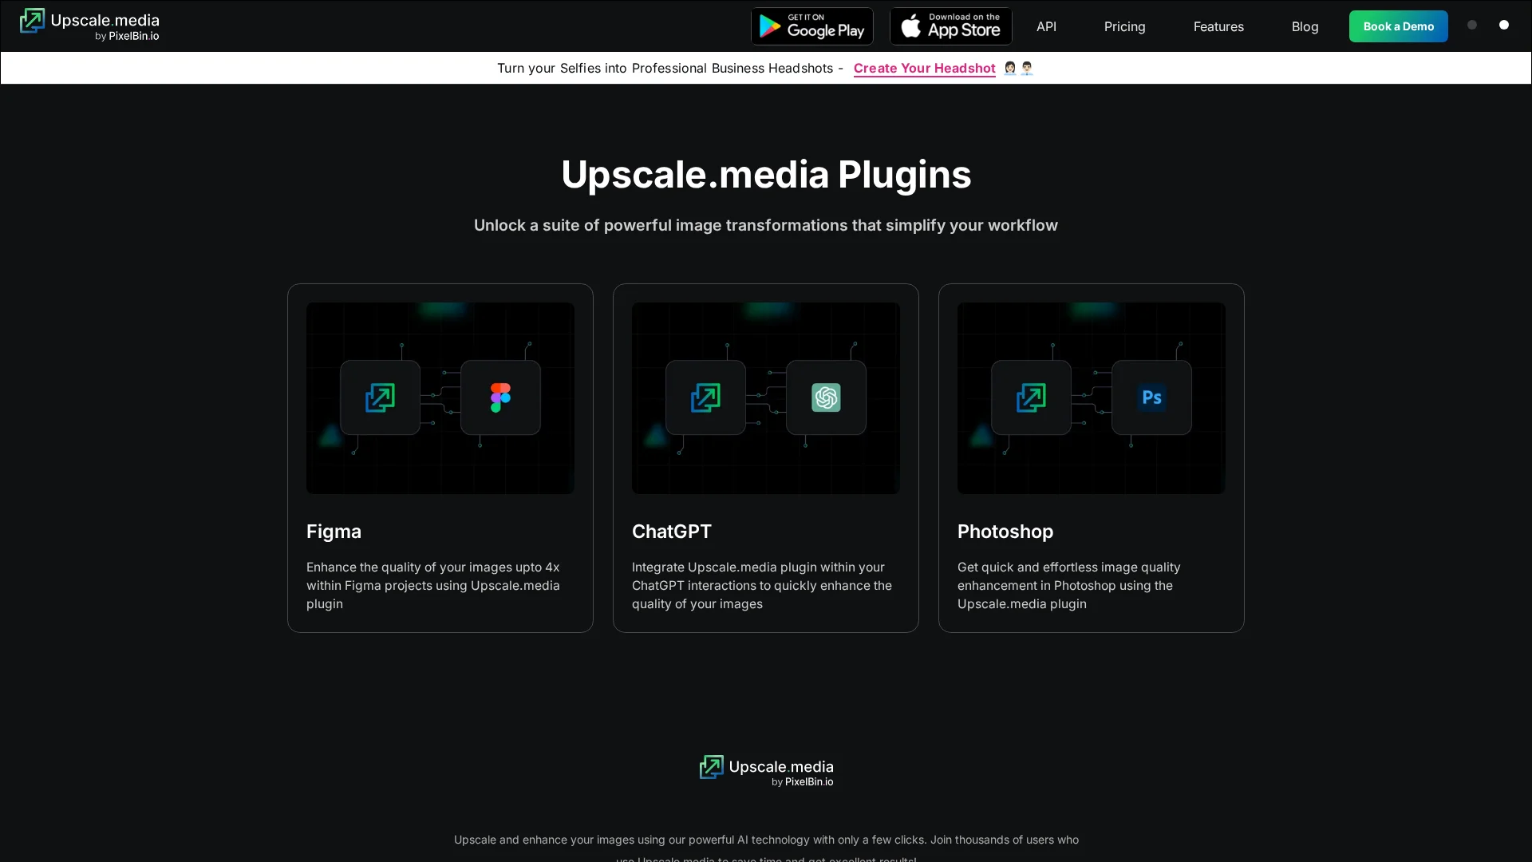Go to the Blog page
1532x862 pixels.
pos(1305,26)
